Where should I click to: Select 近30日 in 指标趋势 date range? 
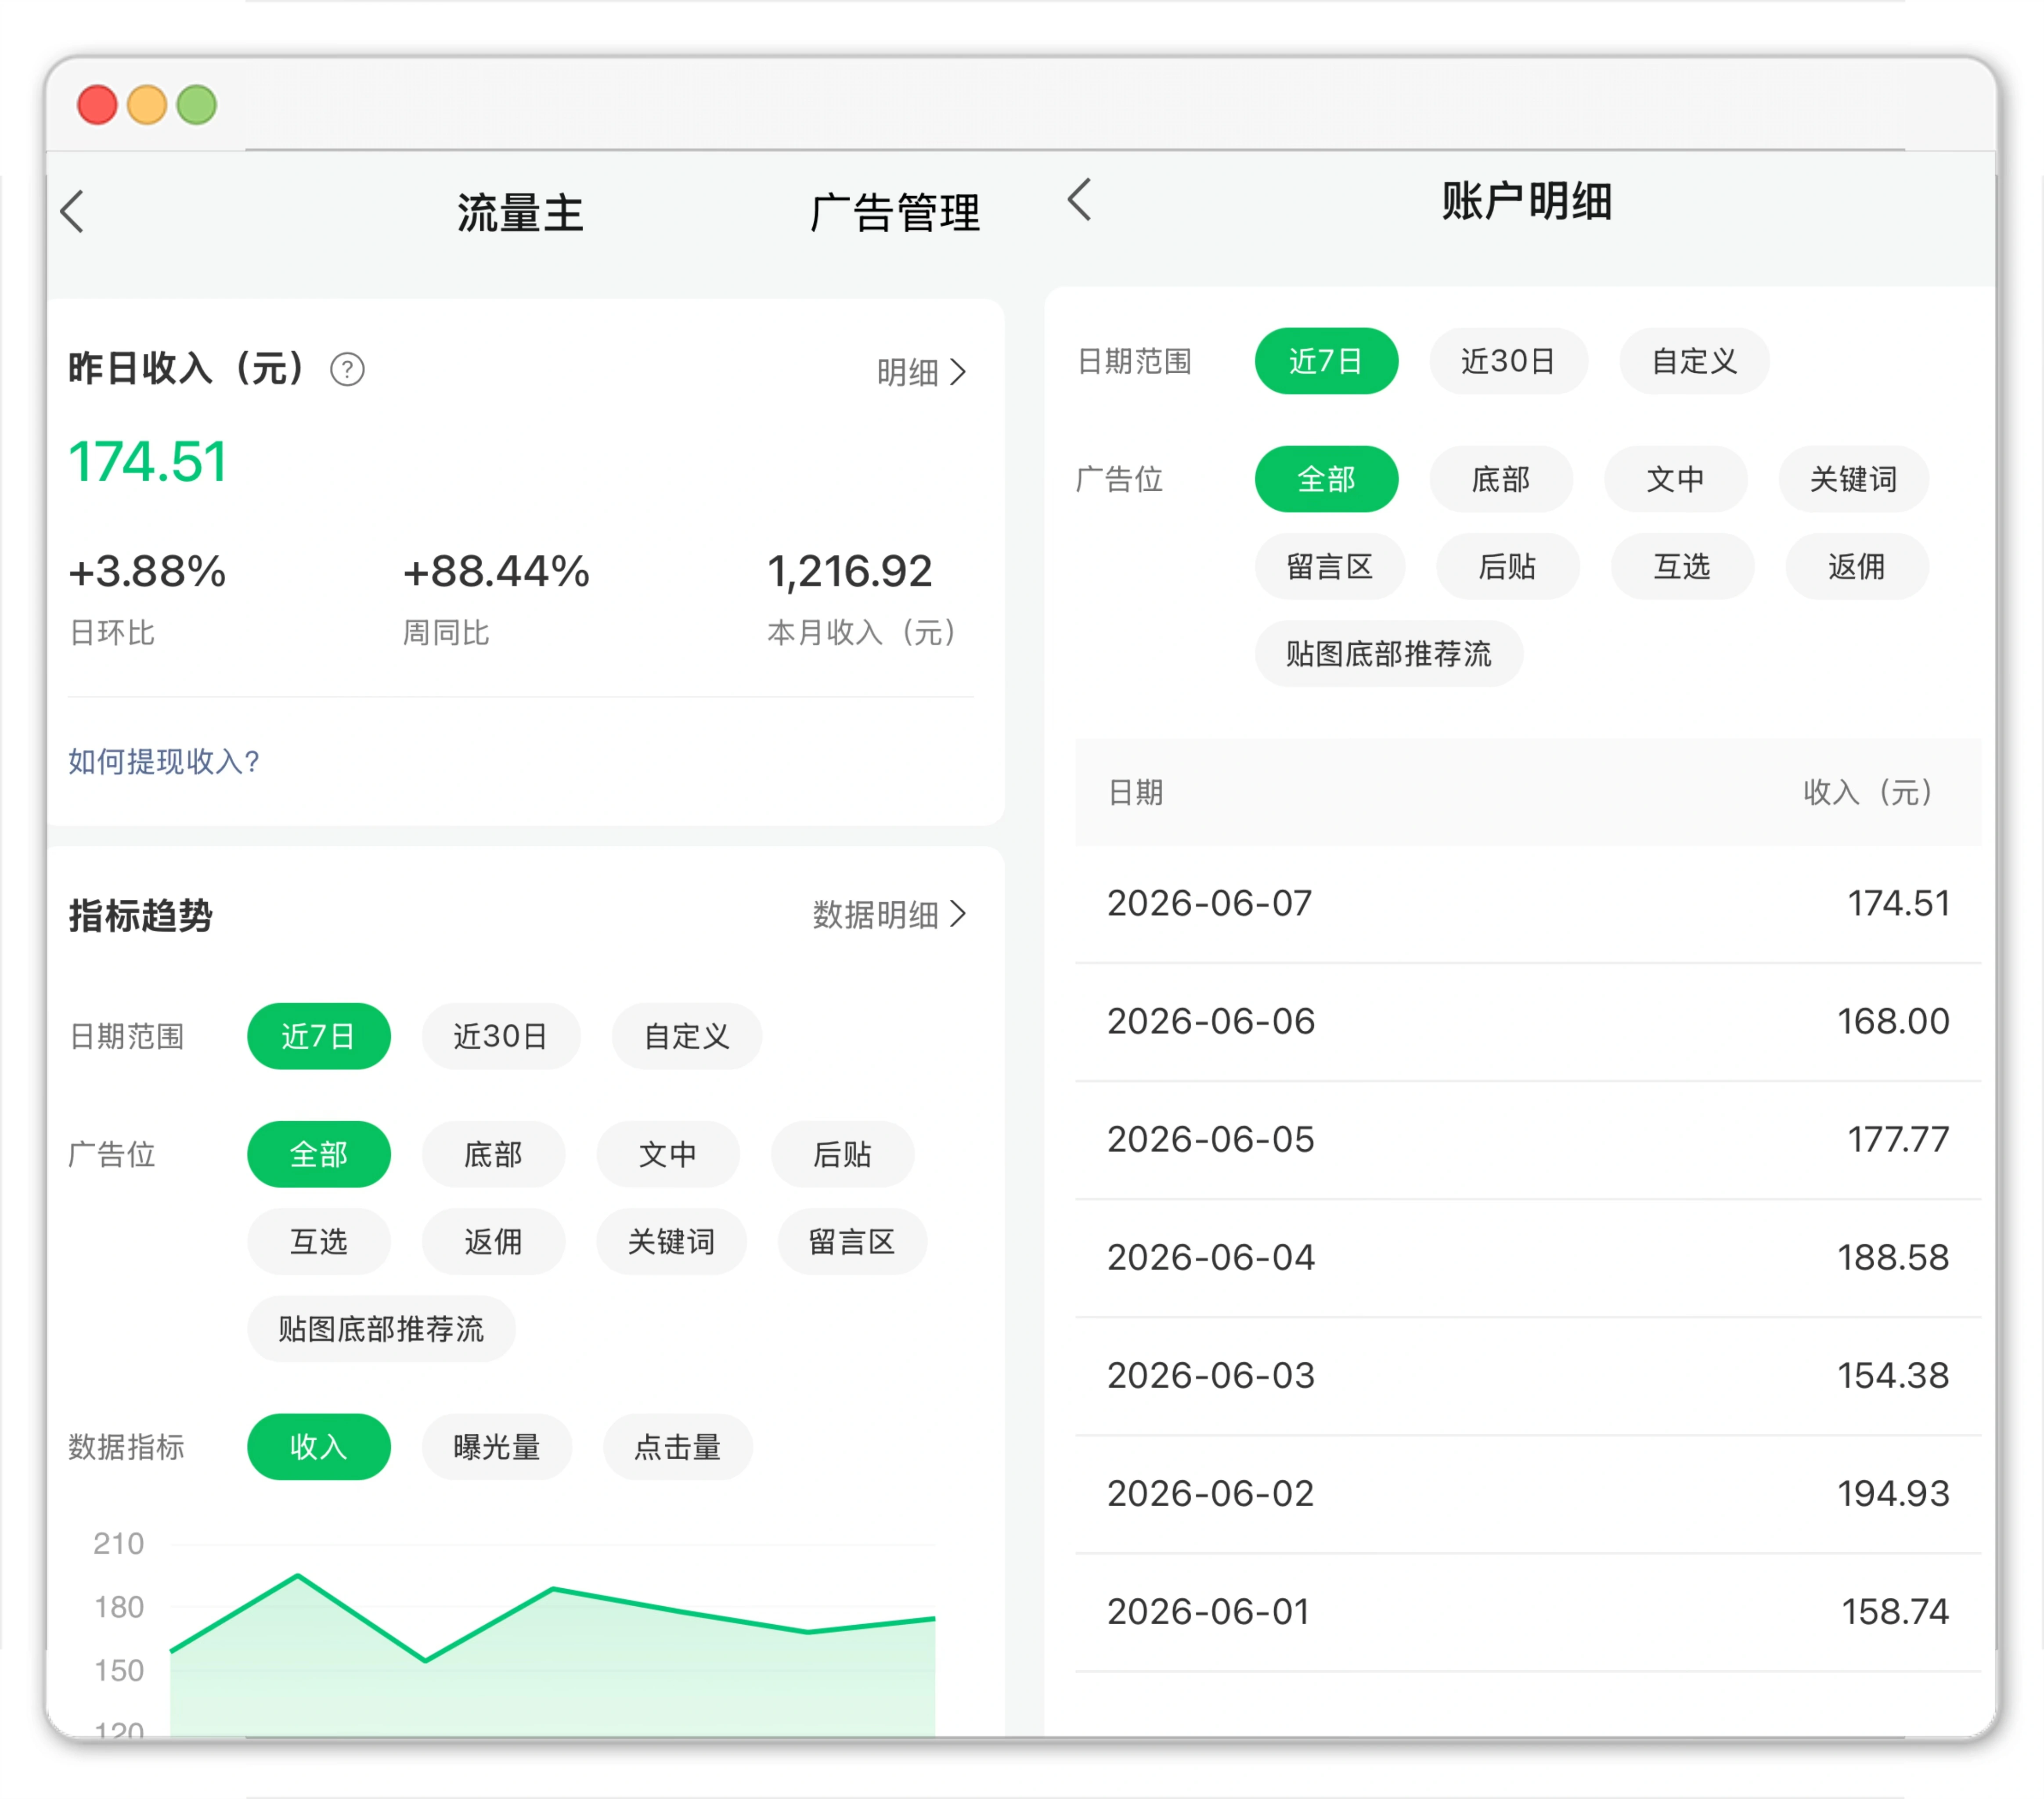[x=501, y=1036]
